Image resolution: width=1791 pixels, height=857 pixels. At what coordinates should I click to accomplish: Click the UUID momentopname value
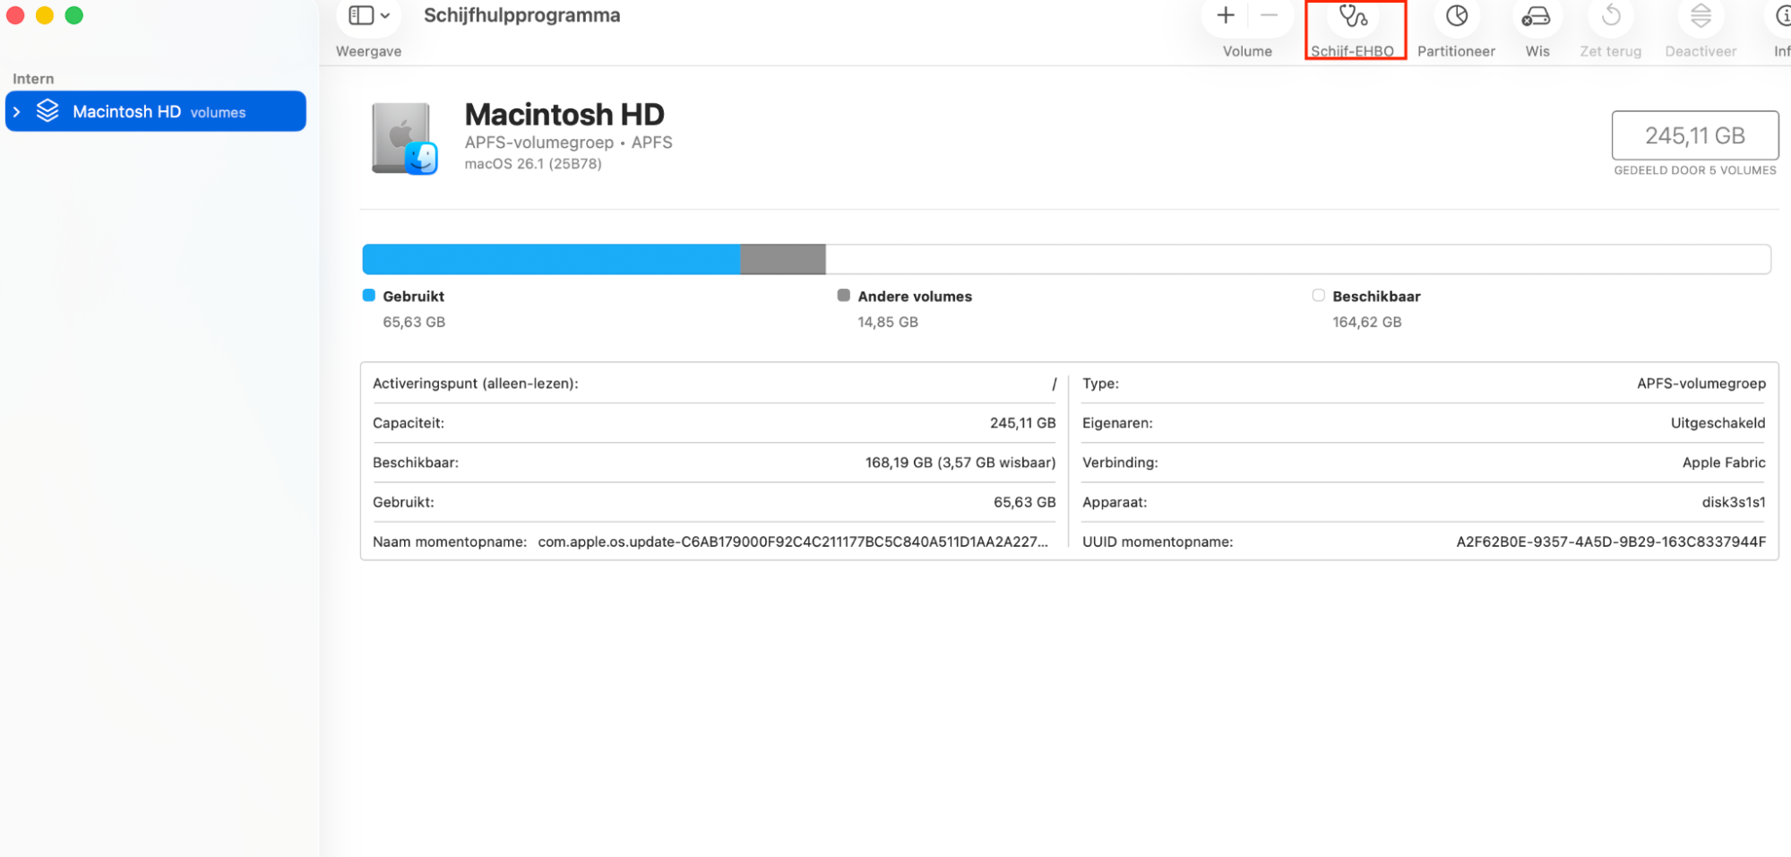(x=1610, y=541)
